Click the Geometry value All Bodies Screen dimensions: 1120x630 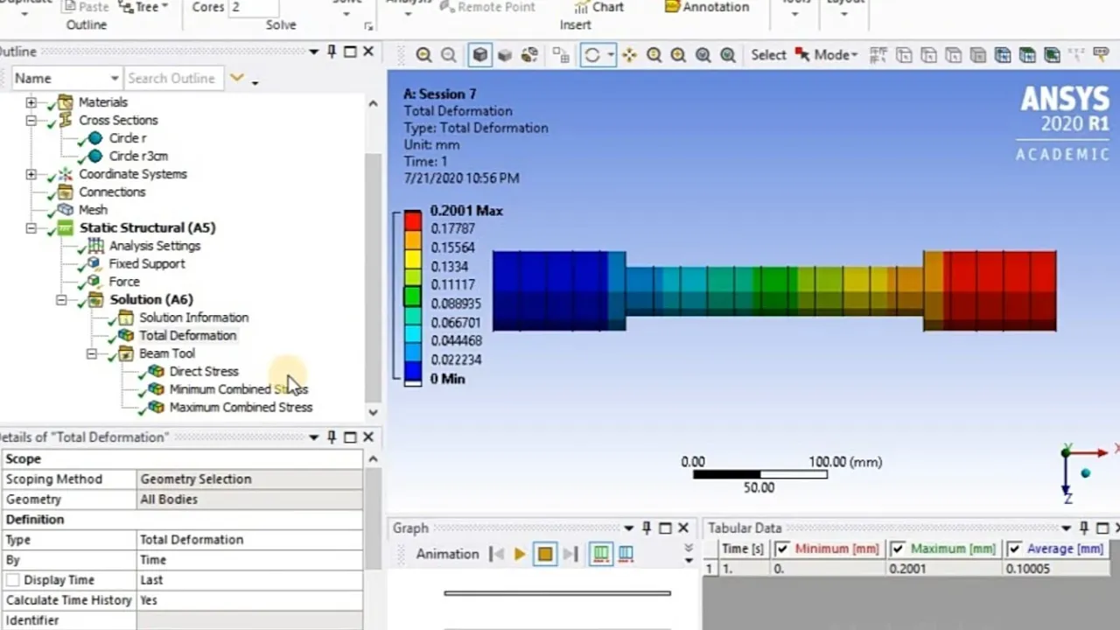pyautogui.click(x=249, y=500)
